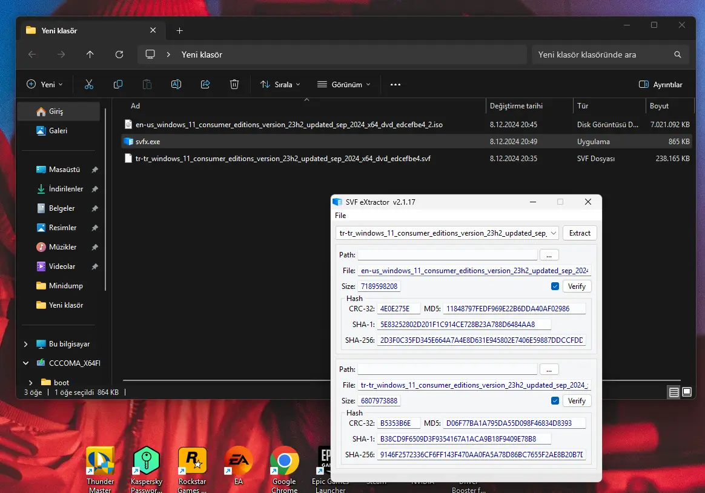The width and height of the screenshot is (705, 493).
Task: Select the en-us Windows 11 .iso file
Action: click(x=408, y=125)
